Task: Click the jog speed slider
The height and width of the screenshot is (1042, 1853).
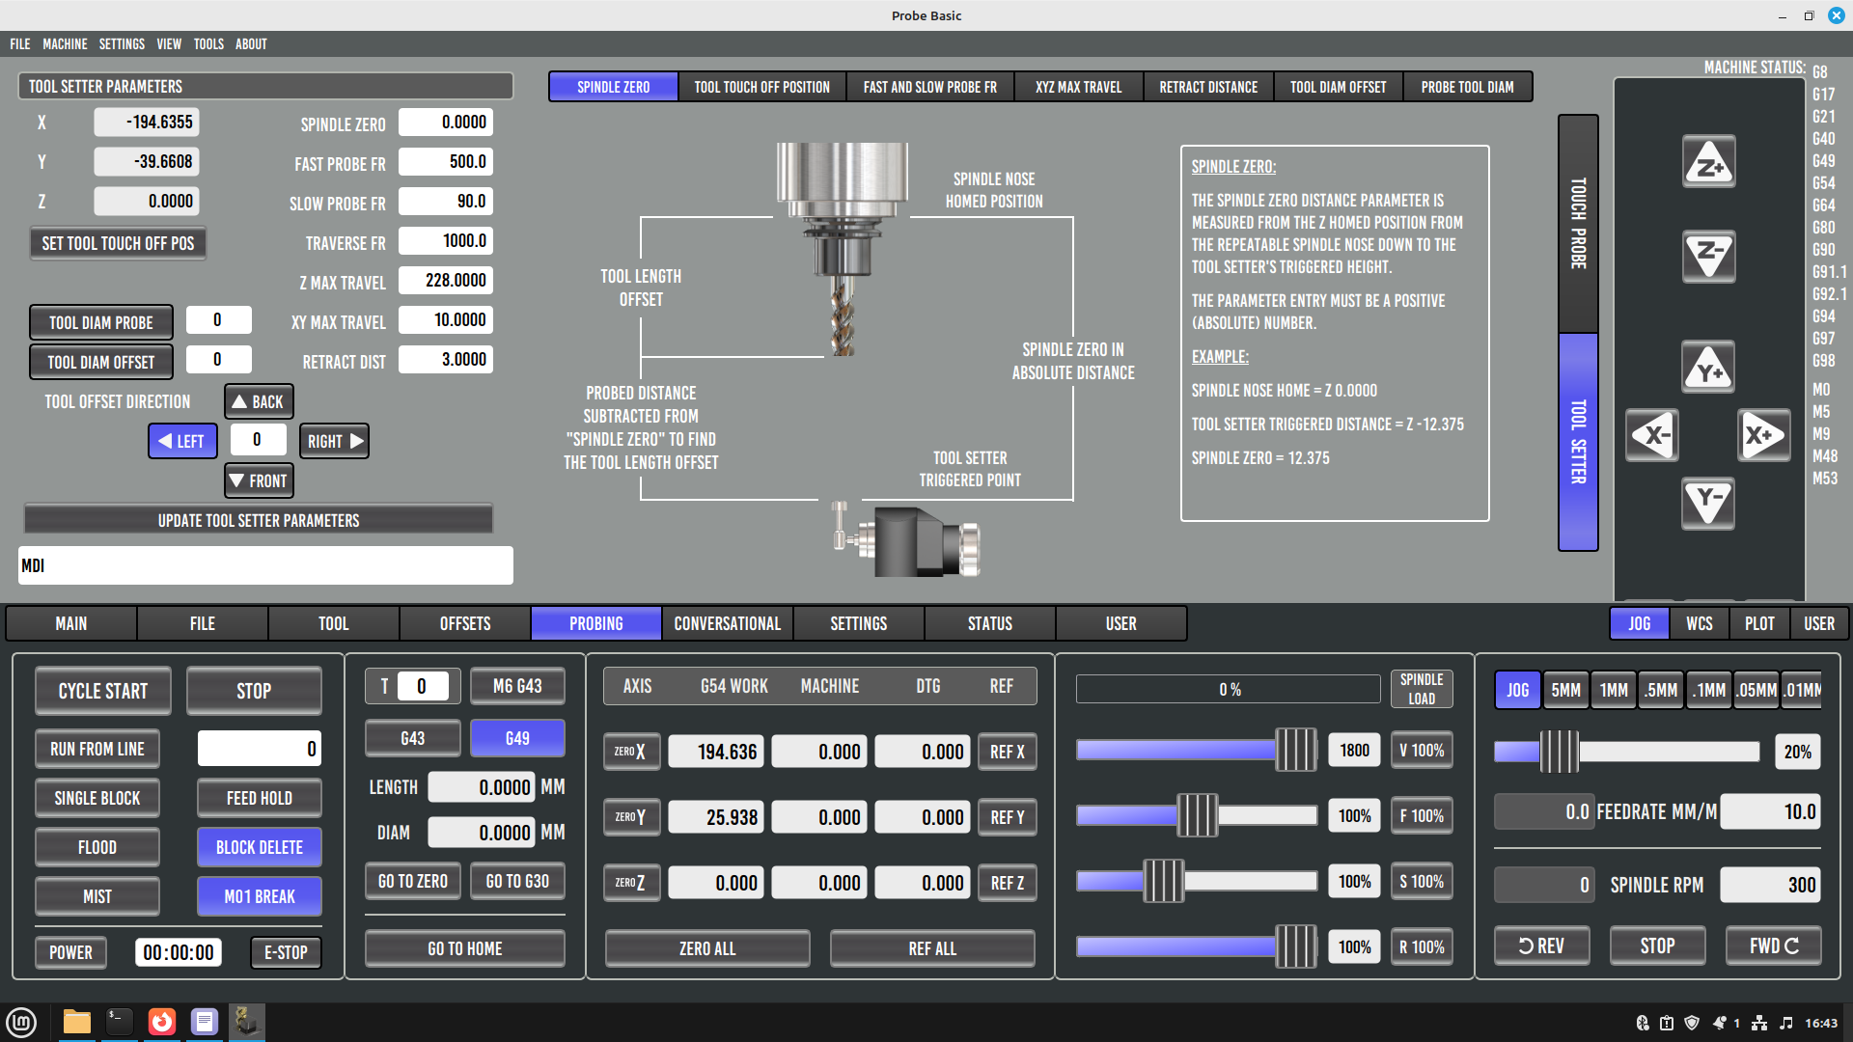Action: [1627, 752]
